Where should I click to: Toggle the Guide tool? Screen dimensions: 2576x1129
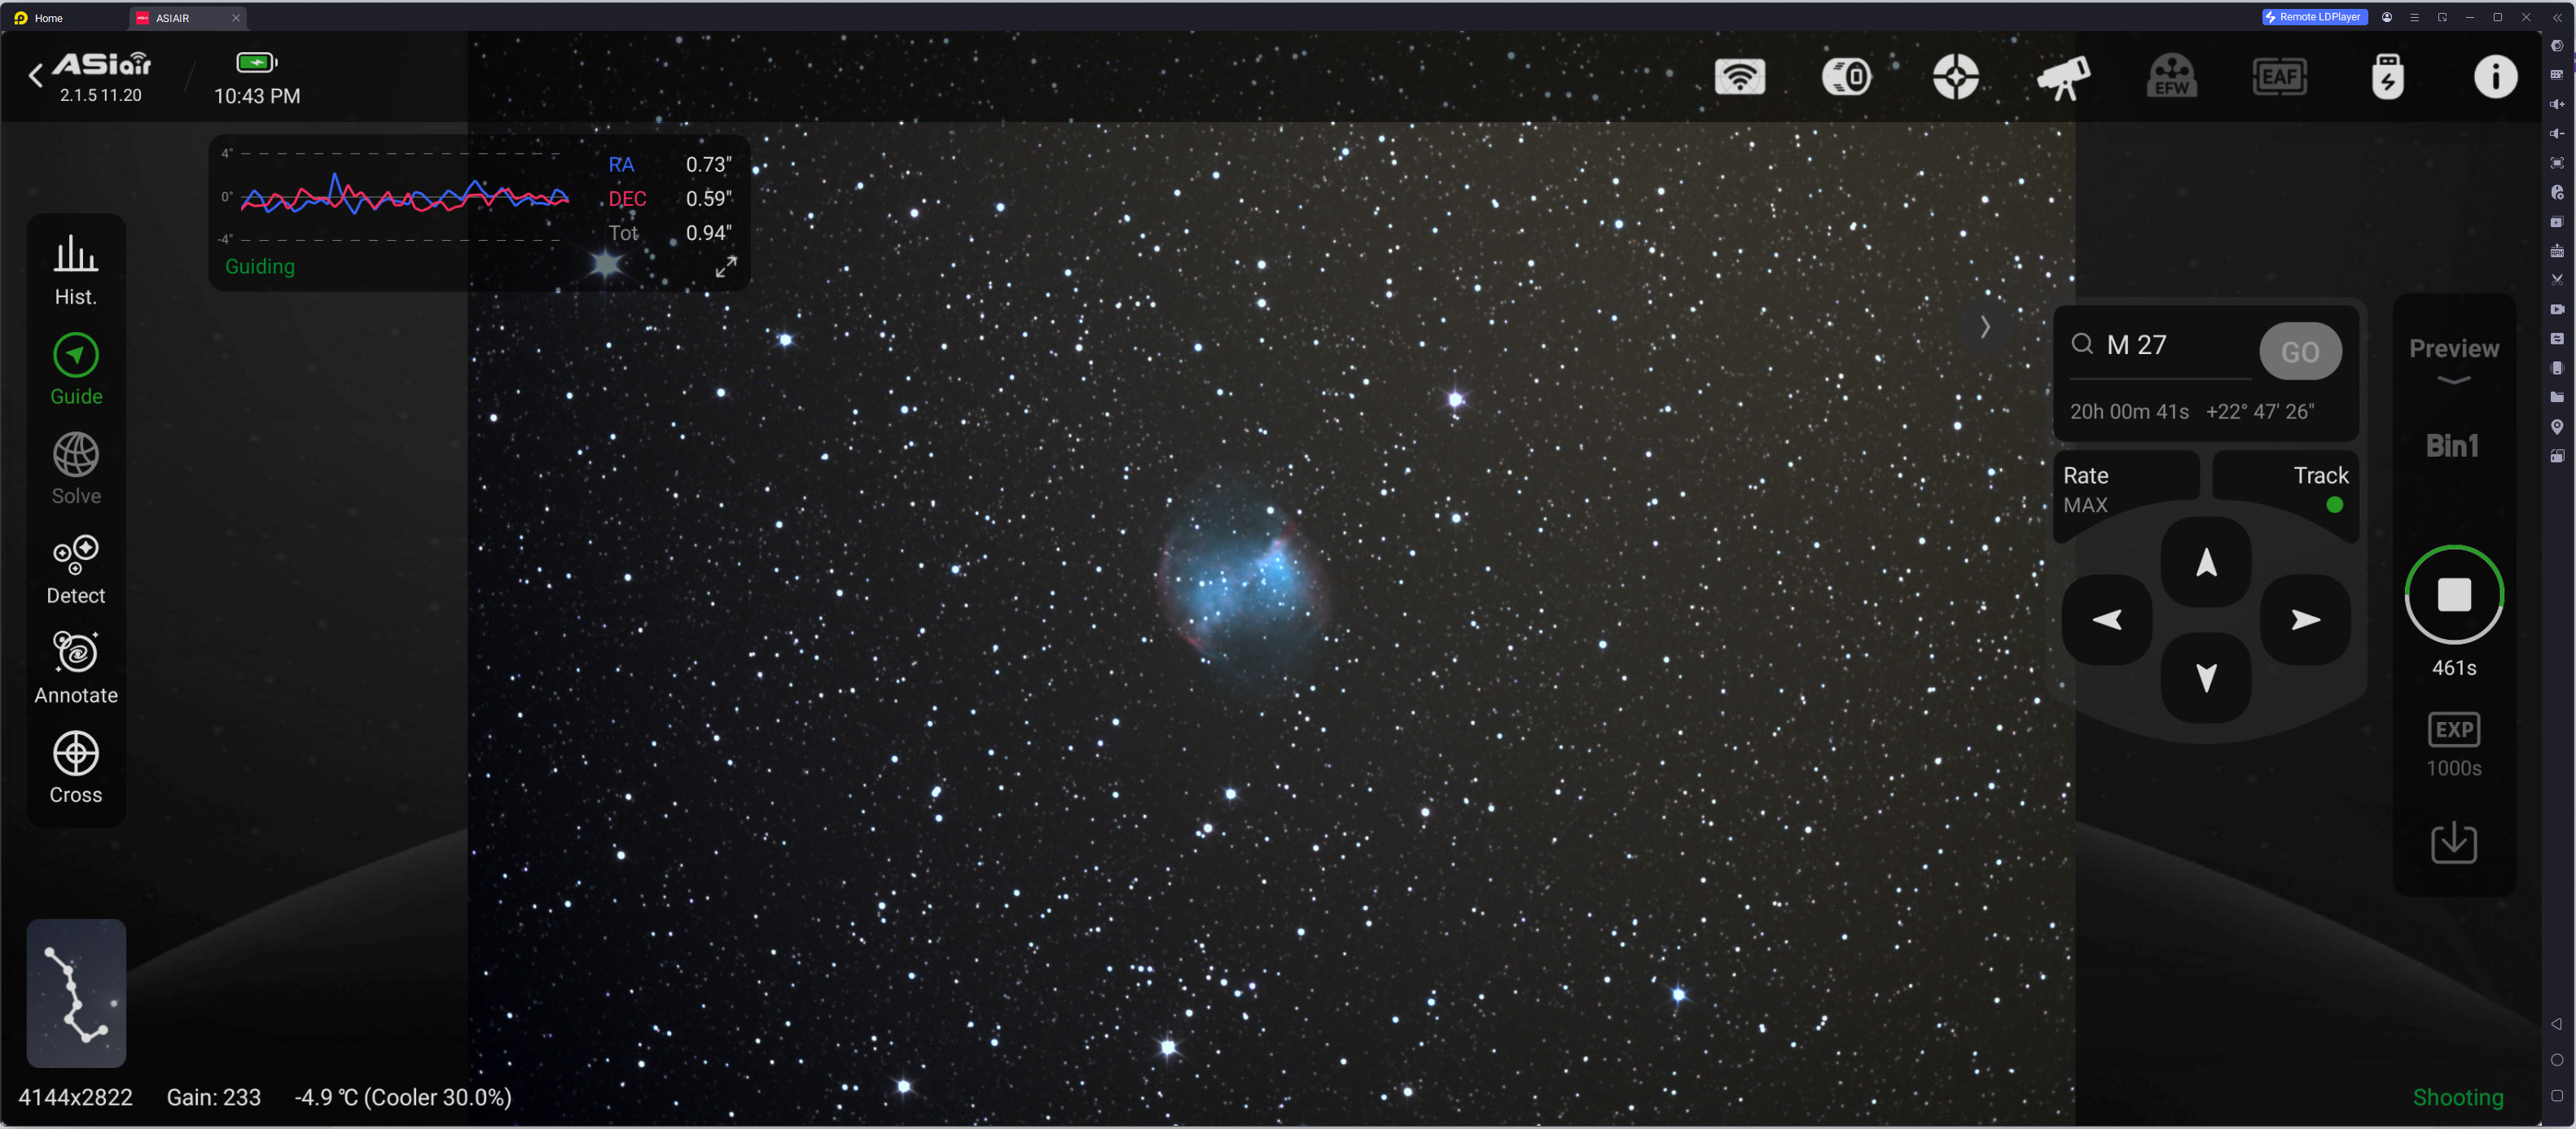point(76,370)
